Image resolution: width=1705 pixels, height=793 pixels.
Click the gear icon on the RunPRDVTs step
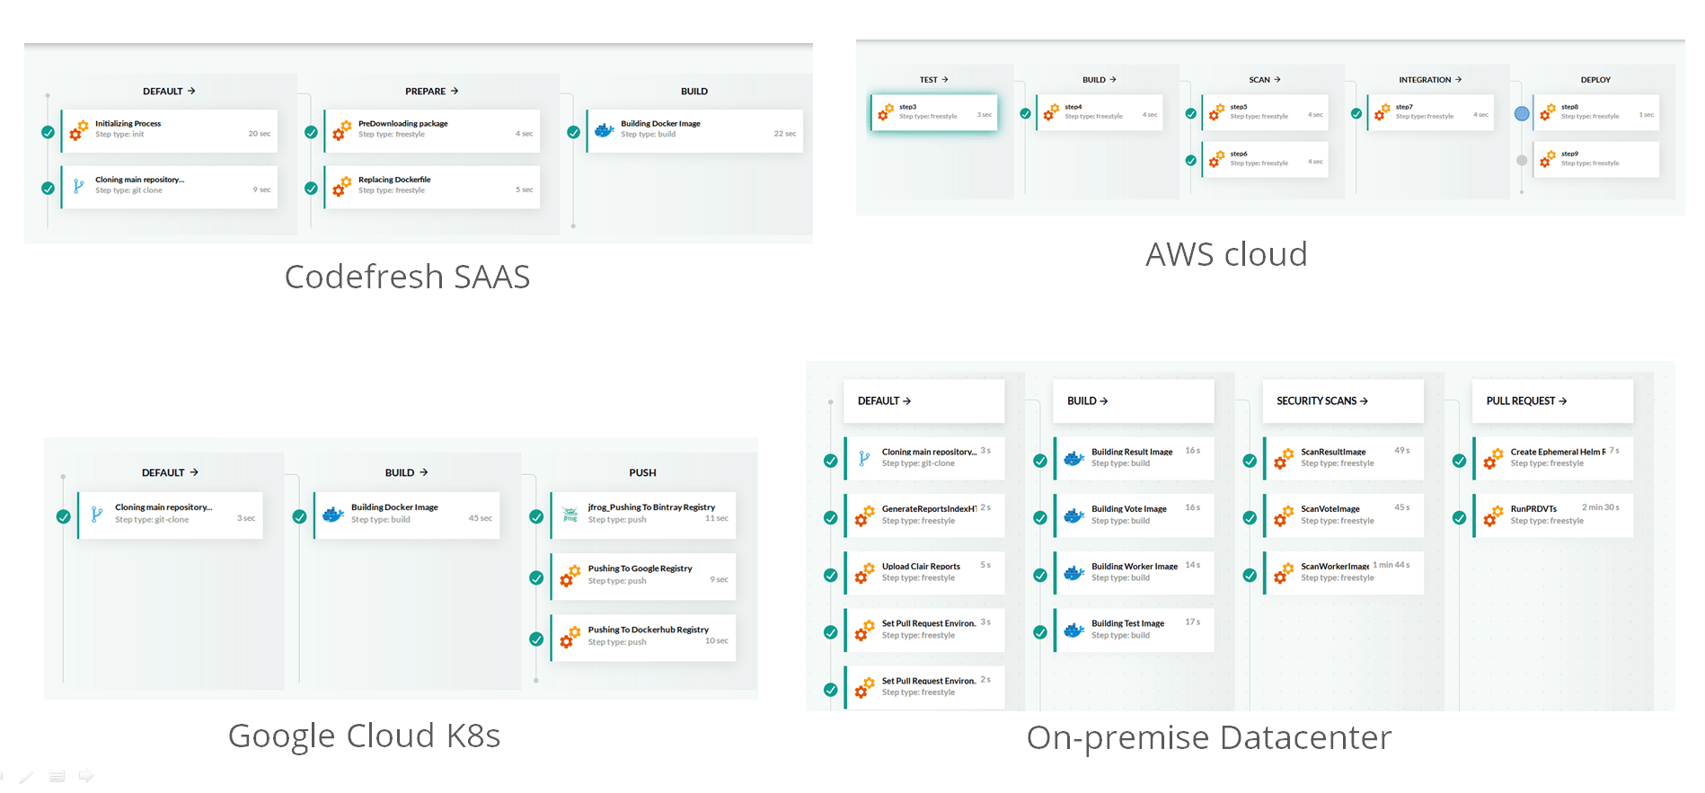pos(1492,515)
